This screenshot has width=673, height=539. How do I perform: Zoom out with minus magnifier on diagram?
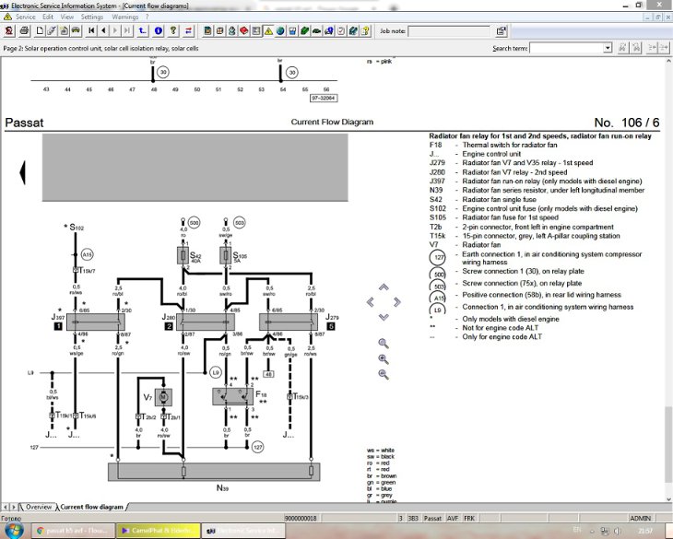click(384, 374)
